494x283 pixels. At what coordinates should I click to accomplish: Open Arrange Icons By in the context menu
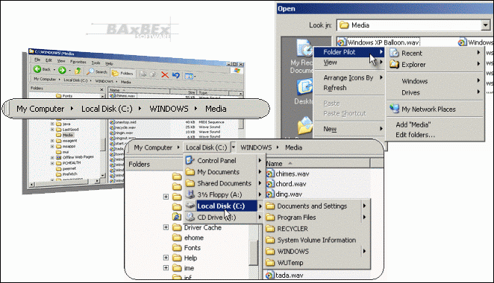(350, 77)
